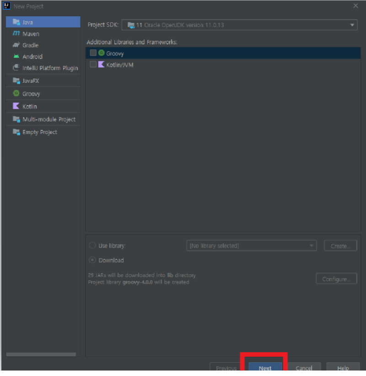This screenshot has height=376, width=366.
Task: Select Groovy project type in sidebar
Action: [43, 93]
